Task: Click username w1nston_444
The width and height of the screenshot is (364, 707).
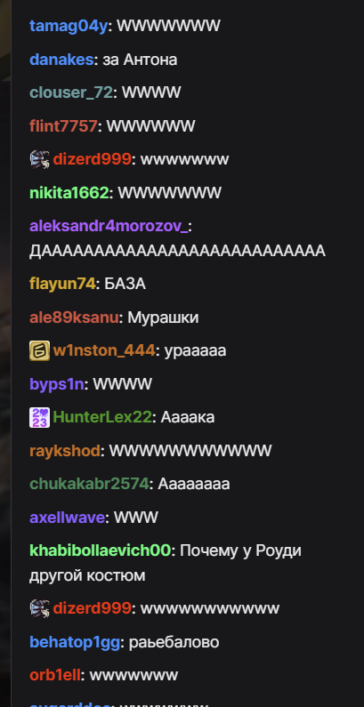Action: coord(104,350)
